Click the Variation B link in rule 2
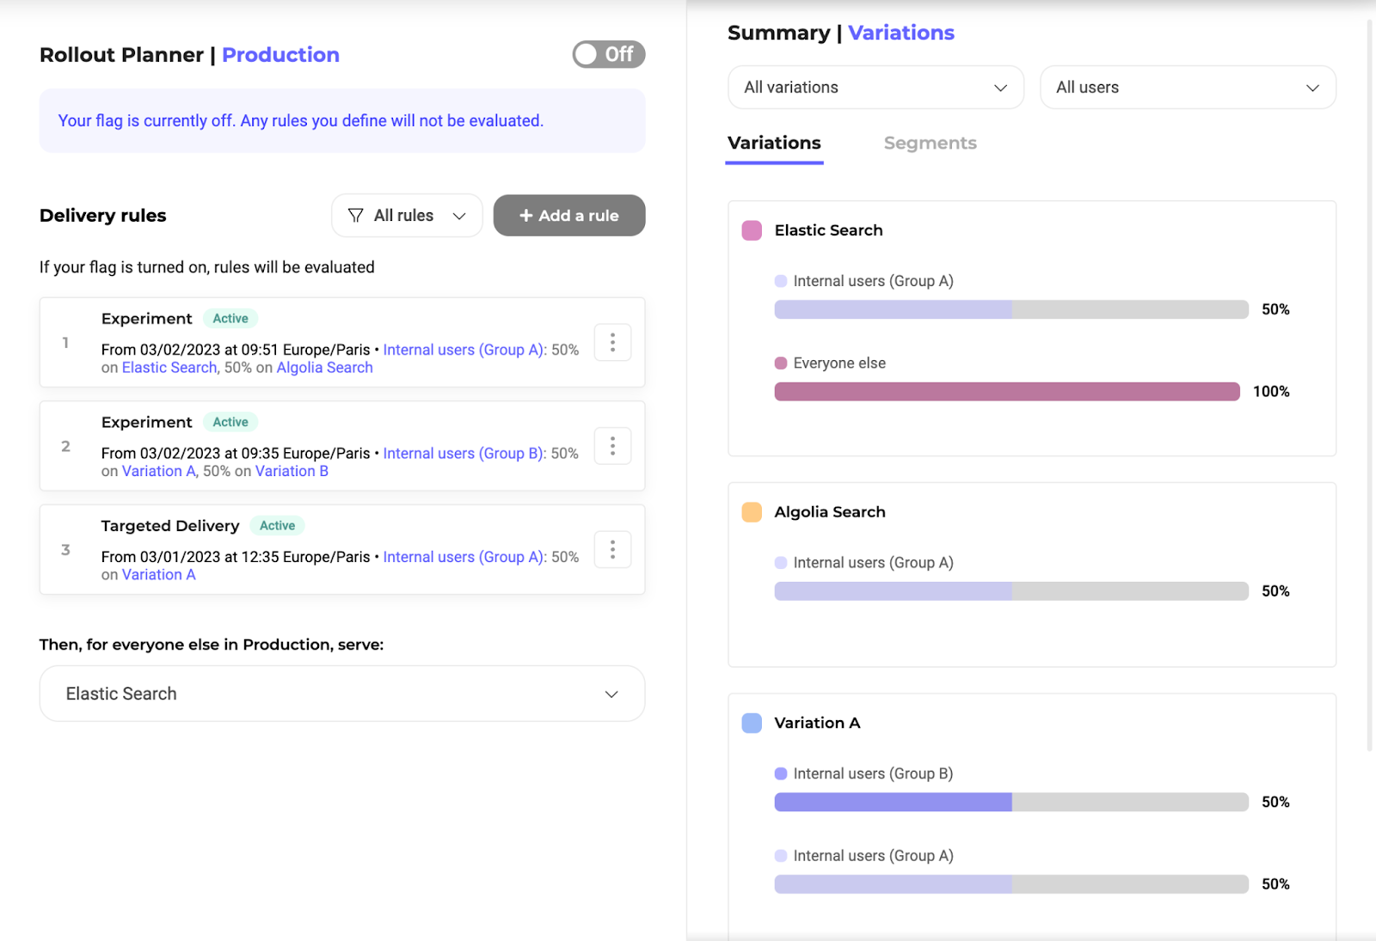 click(292, 472)
